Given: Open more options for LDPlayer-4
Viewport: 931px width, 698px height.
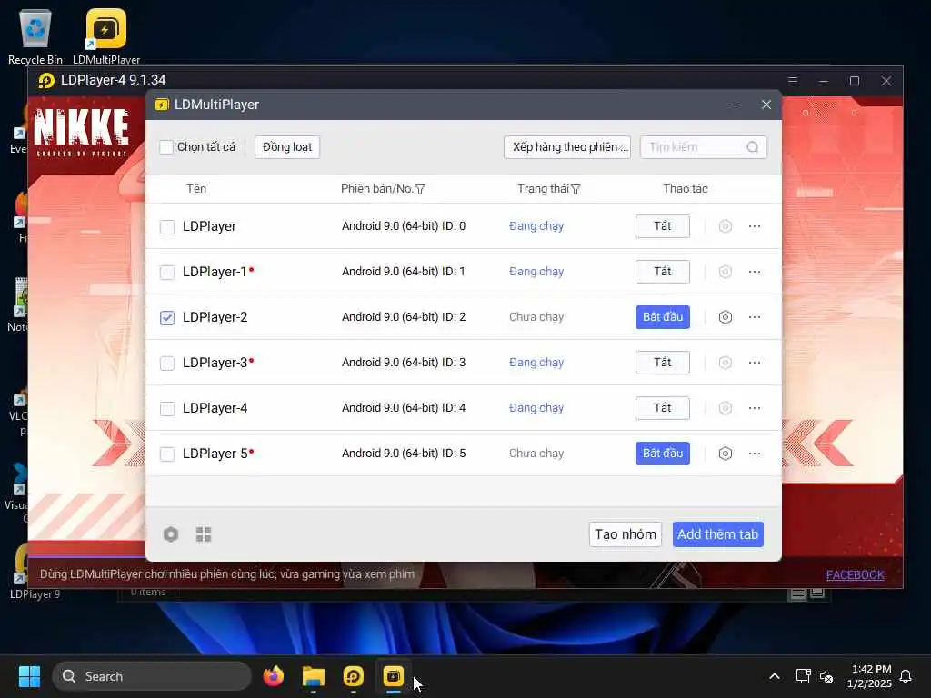Looking at the screenshot, I should coord(755,408).
